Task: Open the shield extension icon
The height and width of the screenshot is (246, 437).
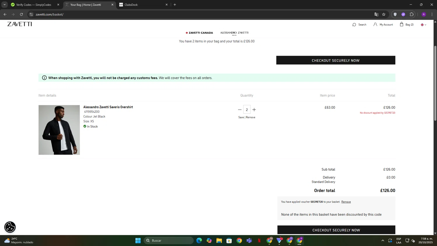Action: (x=395, y=14)
